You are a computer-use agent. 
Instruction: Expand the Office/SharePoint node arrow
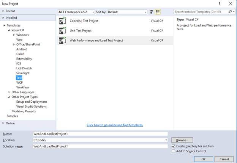pyautogui.click(x=14, y=44)
